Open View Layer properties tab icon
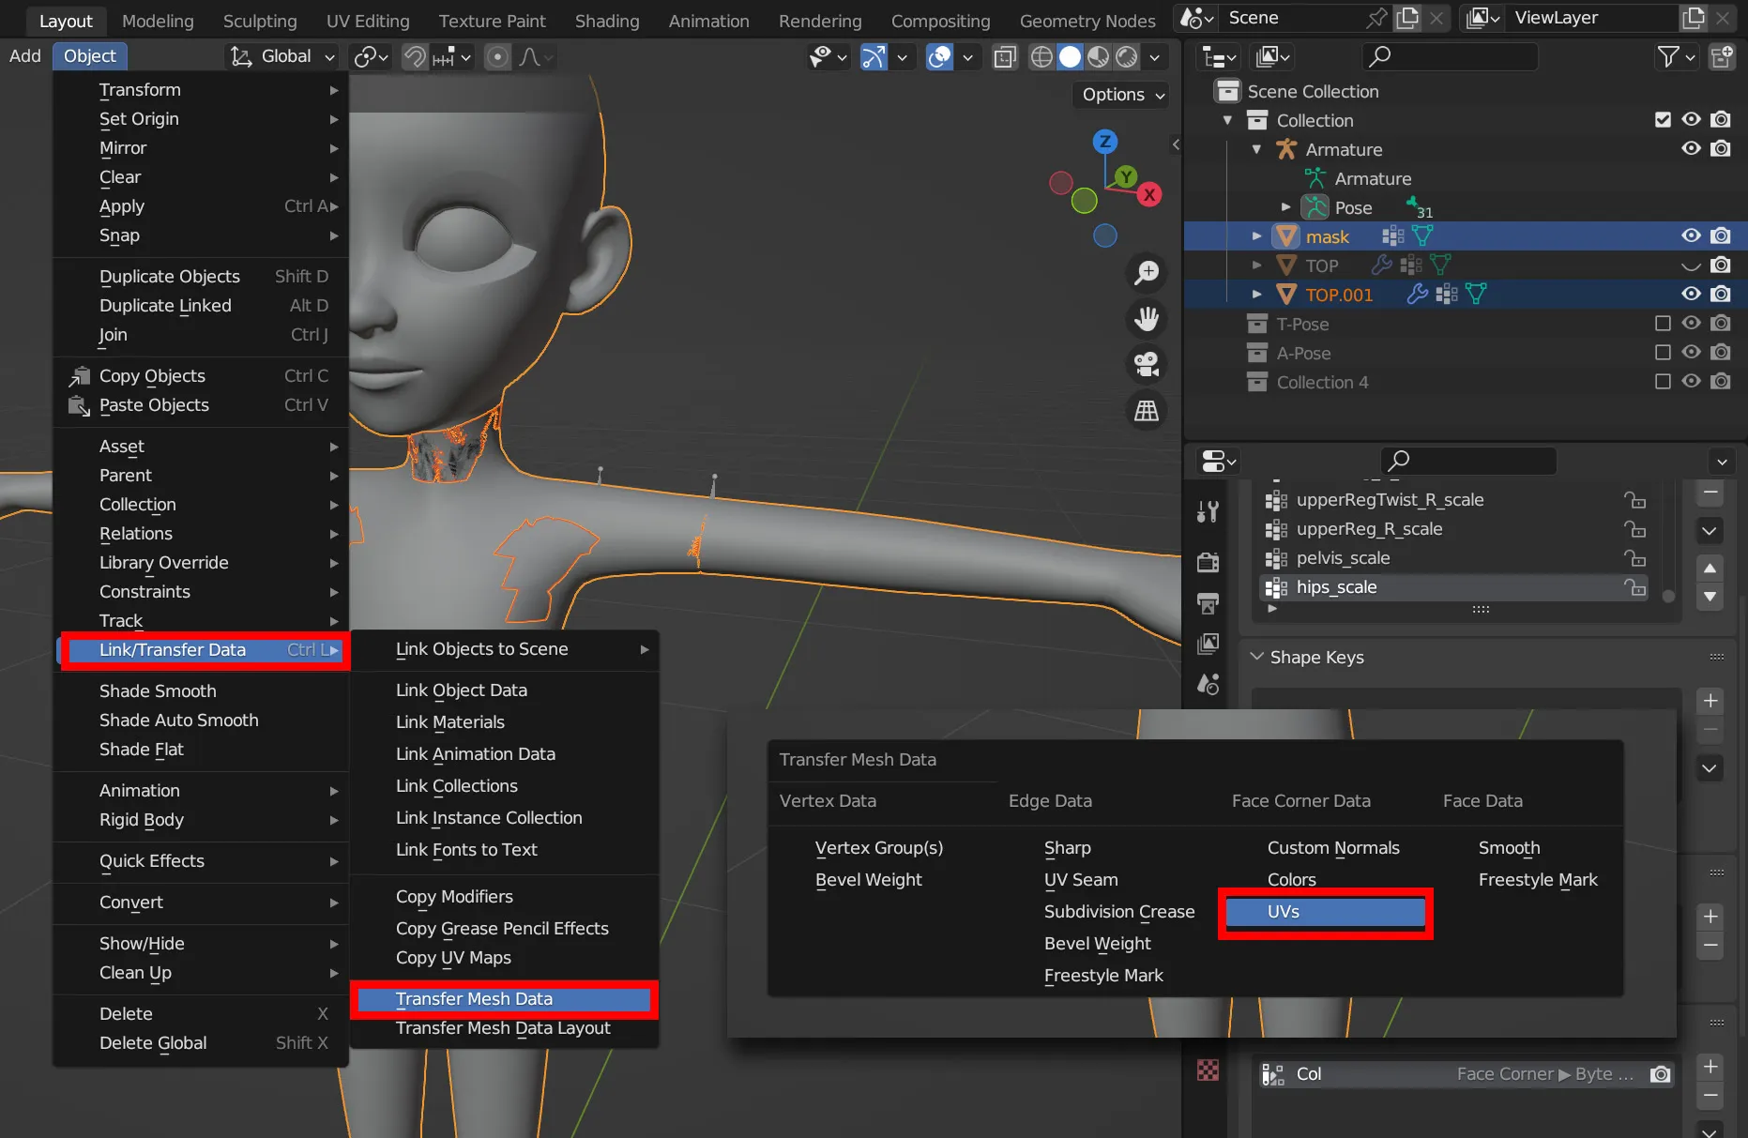1748x1138 pixels. pyautogui.click(x=1208, y=644)
